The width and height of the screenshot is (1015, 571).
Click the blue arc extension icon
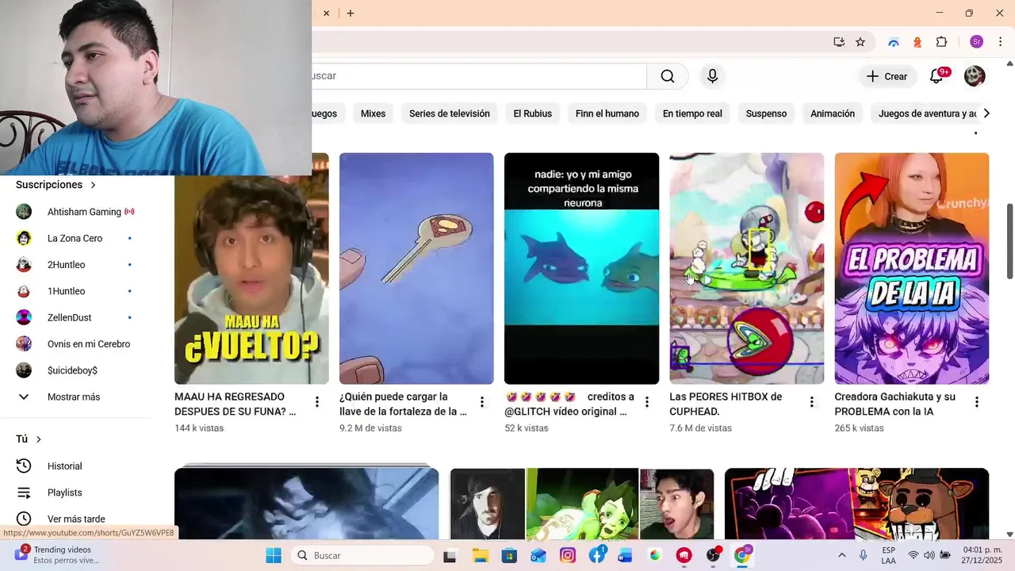(x=894, y=42)
